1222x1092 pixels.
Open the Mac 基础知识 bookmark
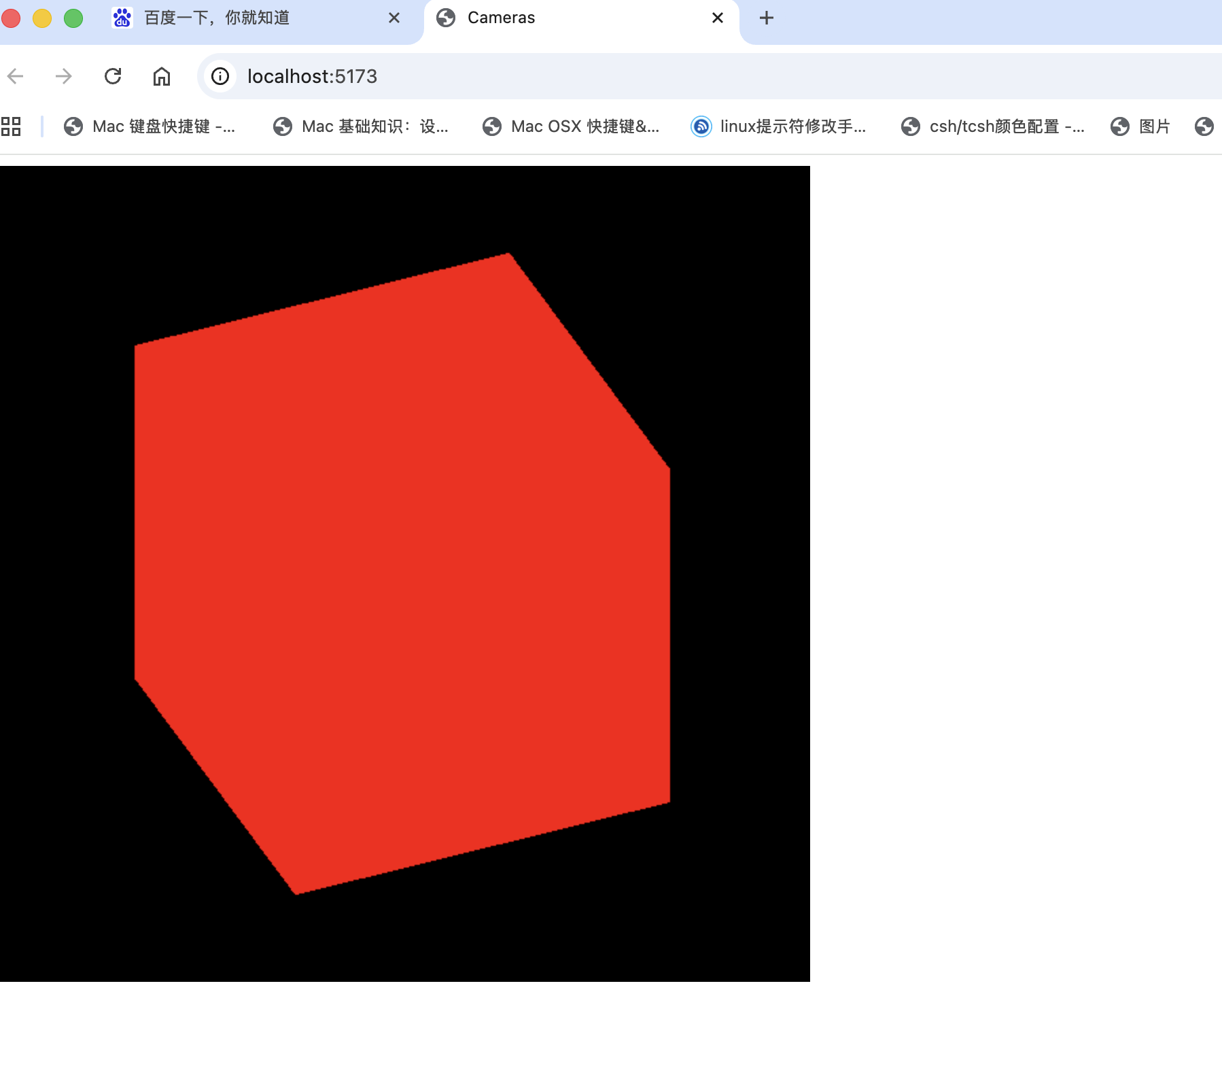click(361, 126)
